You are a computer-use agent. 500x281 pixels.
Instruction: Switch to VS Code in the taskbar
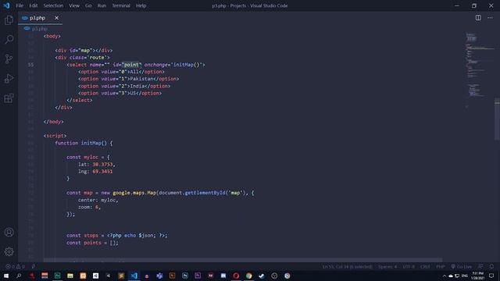(x=134, y=276)
